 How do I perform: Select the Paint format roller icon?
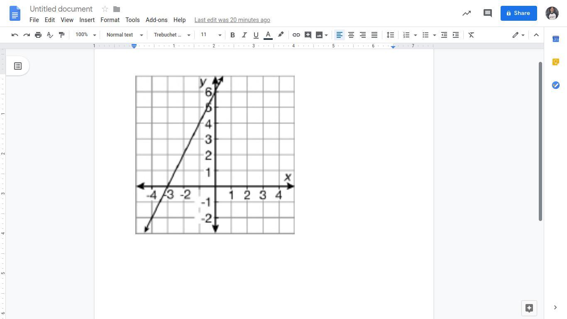(61, 35)
